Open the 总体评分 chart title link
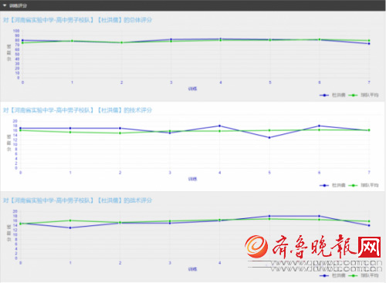 point(77,20)
